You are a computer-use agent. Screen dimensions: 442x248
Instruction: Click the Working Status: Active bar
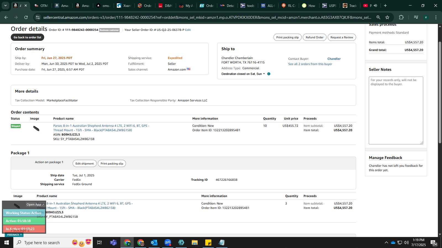tap(24, 213)
